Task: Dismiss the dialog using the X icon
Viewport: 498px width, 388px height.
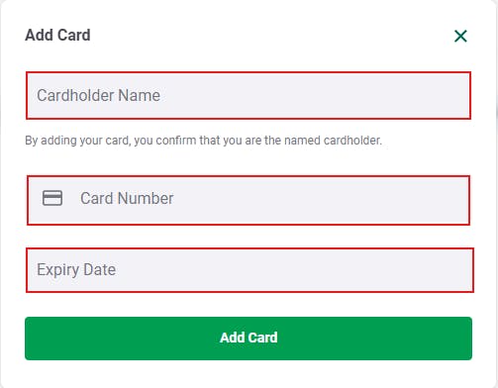Action: pos(460,36)
